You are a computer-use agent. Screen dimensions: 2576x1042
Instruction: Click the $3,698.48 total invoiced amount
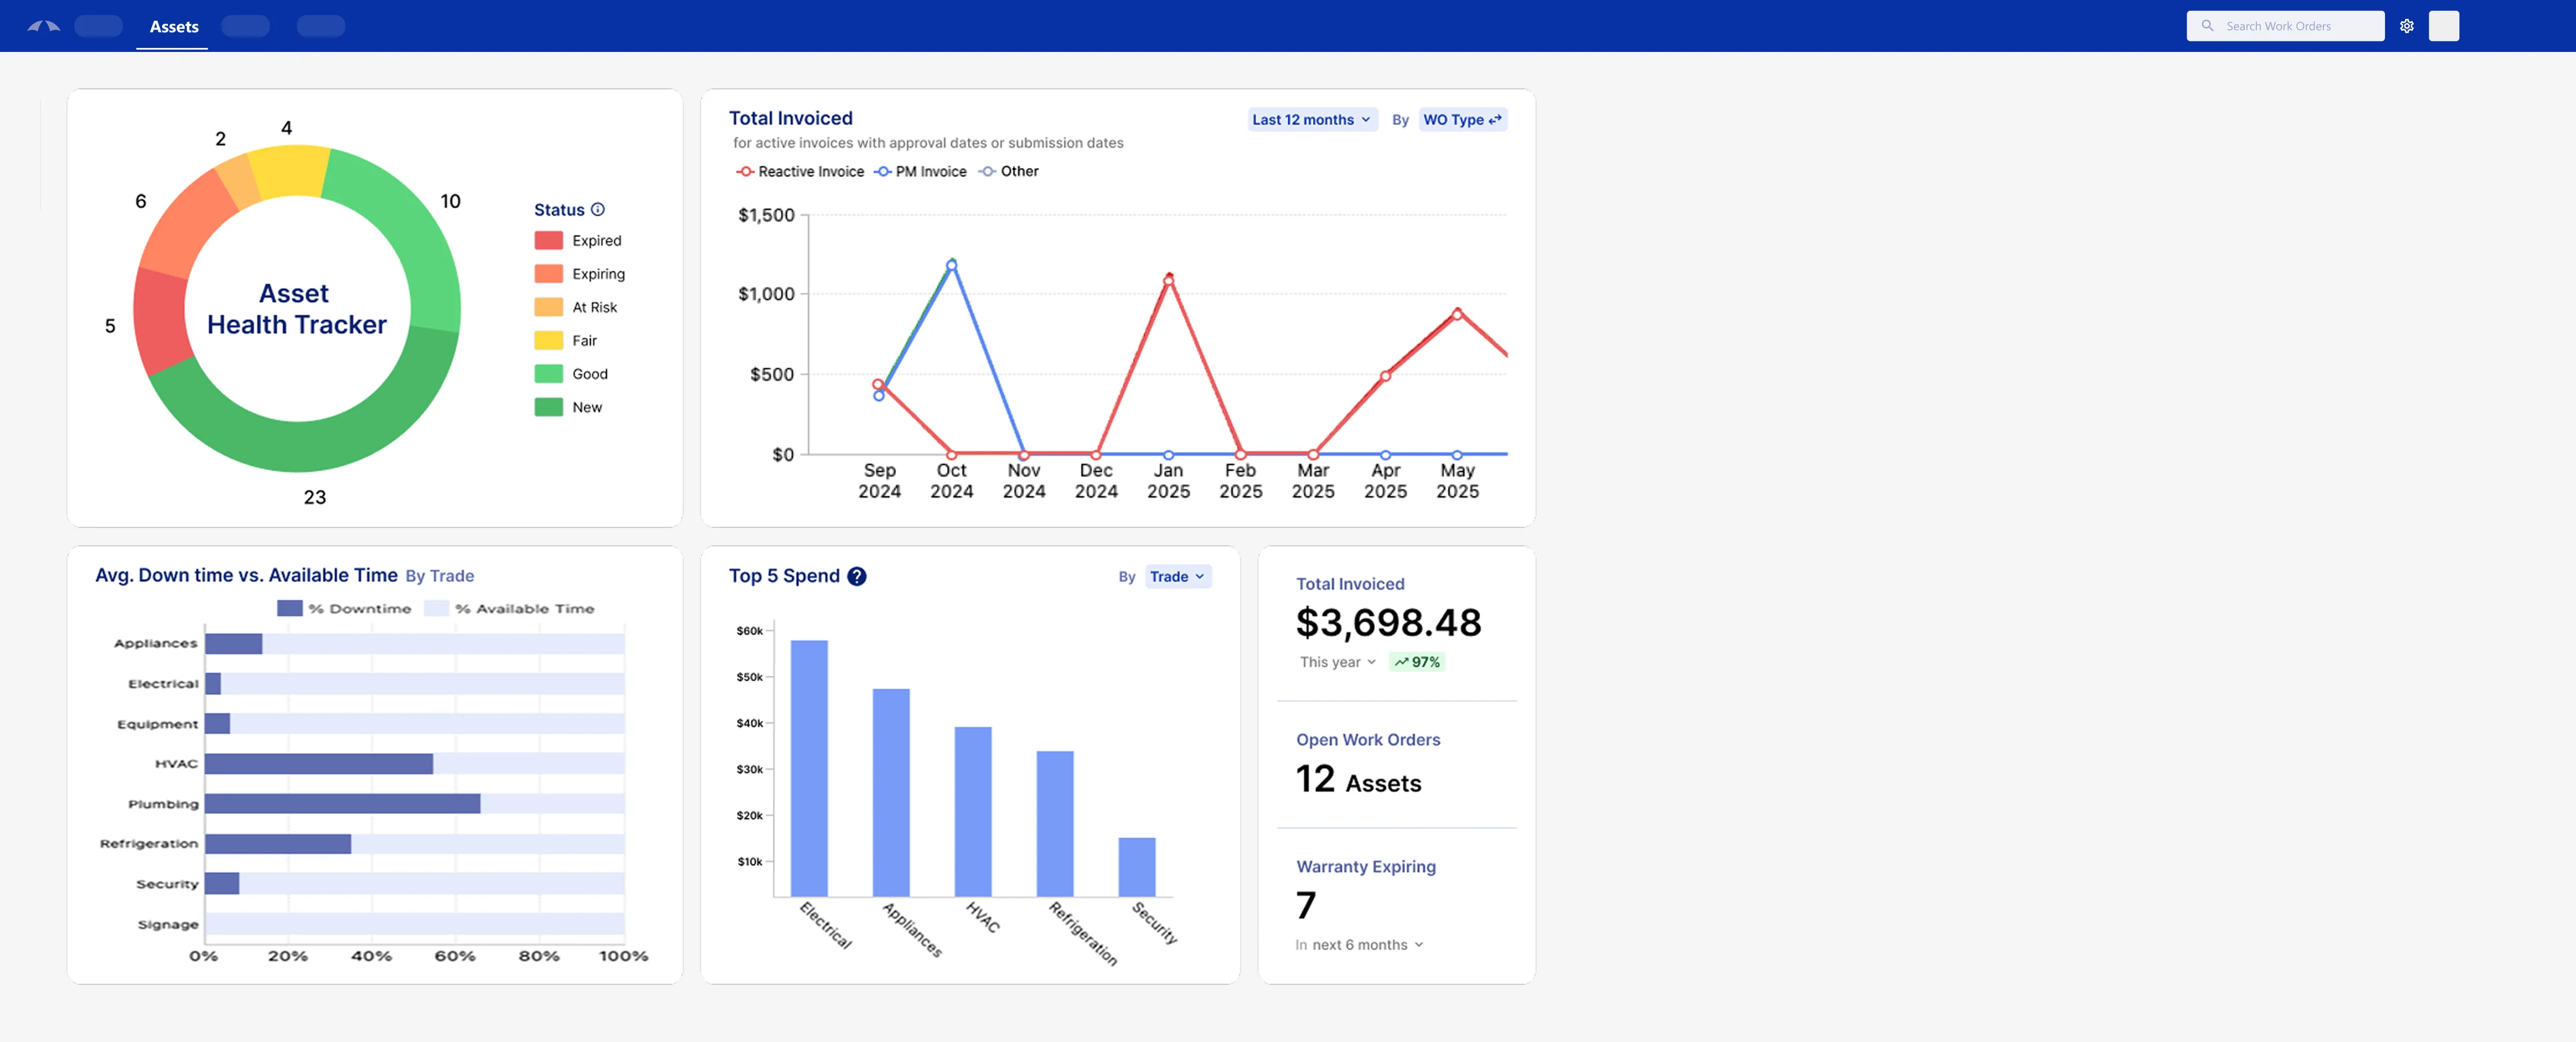click(x=1388, y=623)
